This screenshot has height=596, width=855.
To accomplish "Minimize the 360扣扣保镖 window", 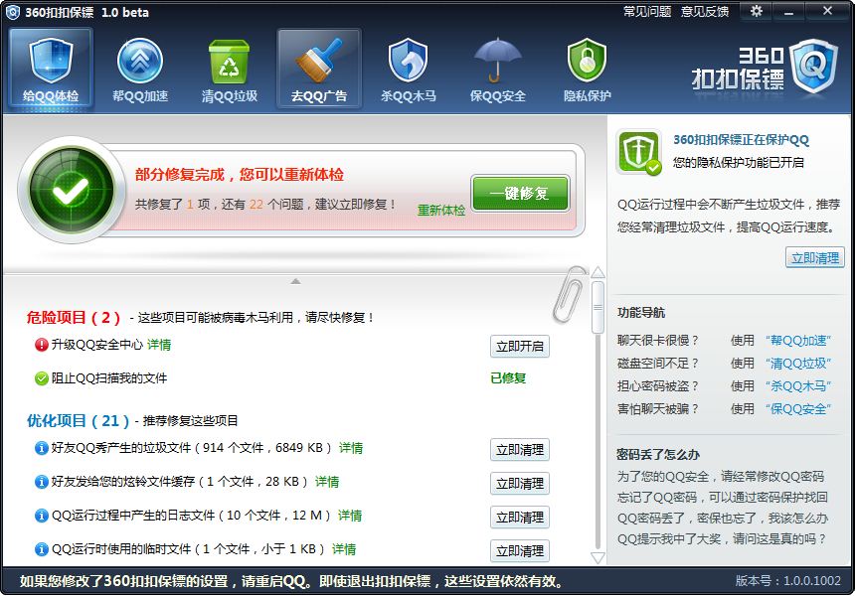I will pyautogui.click(x=788, y=12).
